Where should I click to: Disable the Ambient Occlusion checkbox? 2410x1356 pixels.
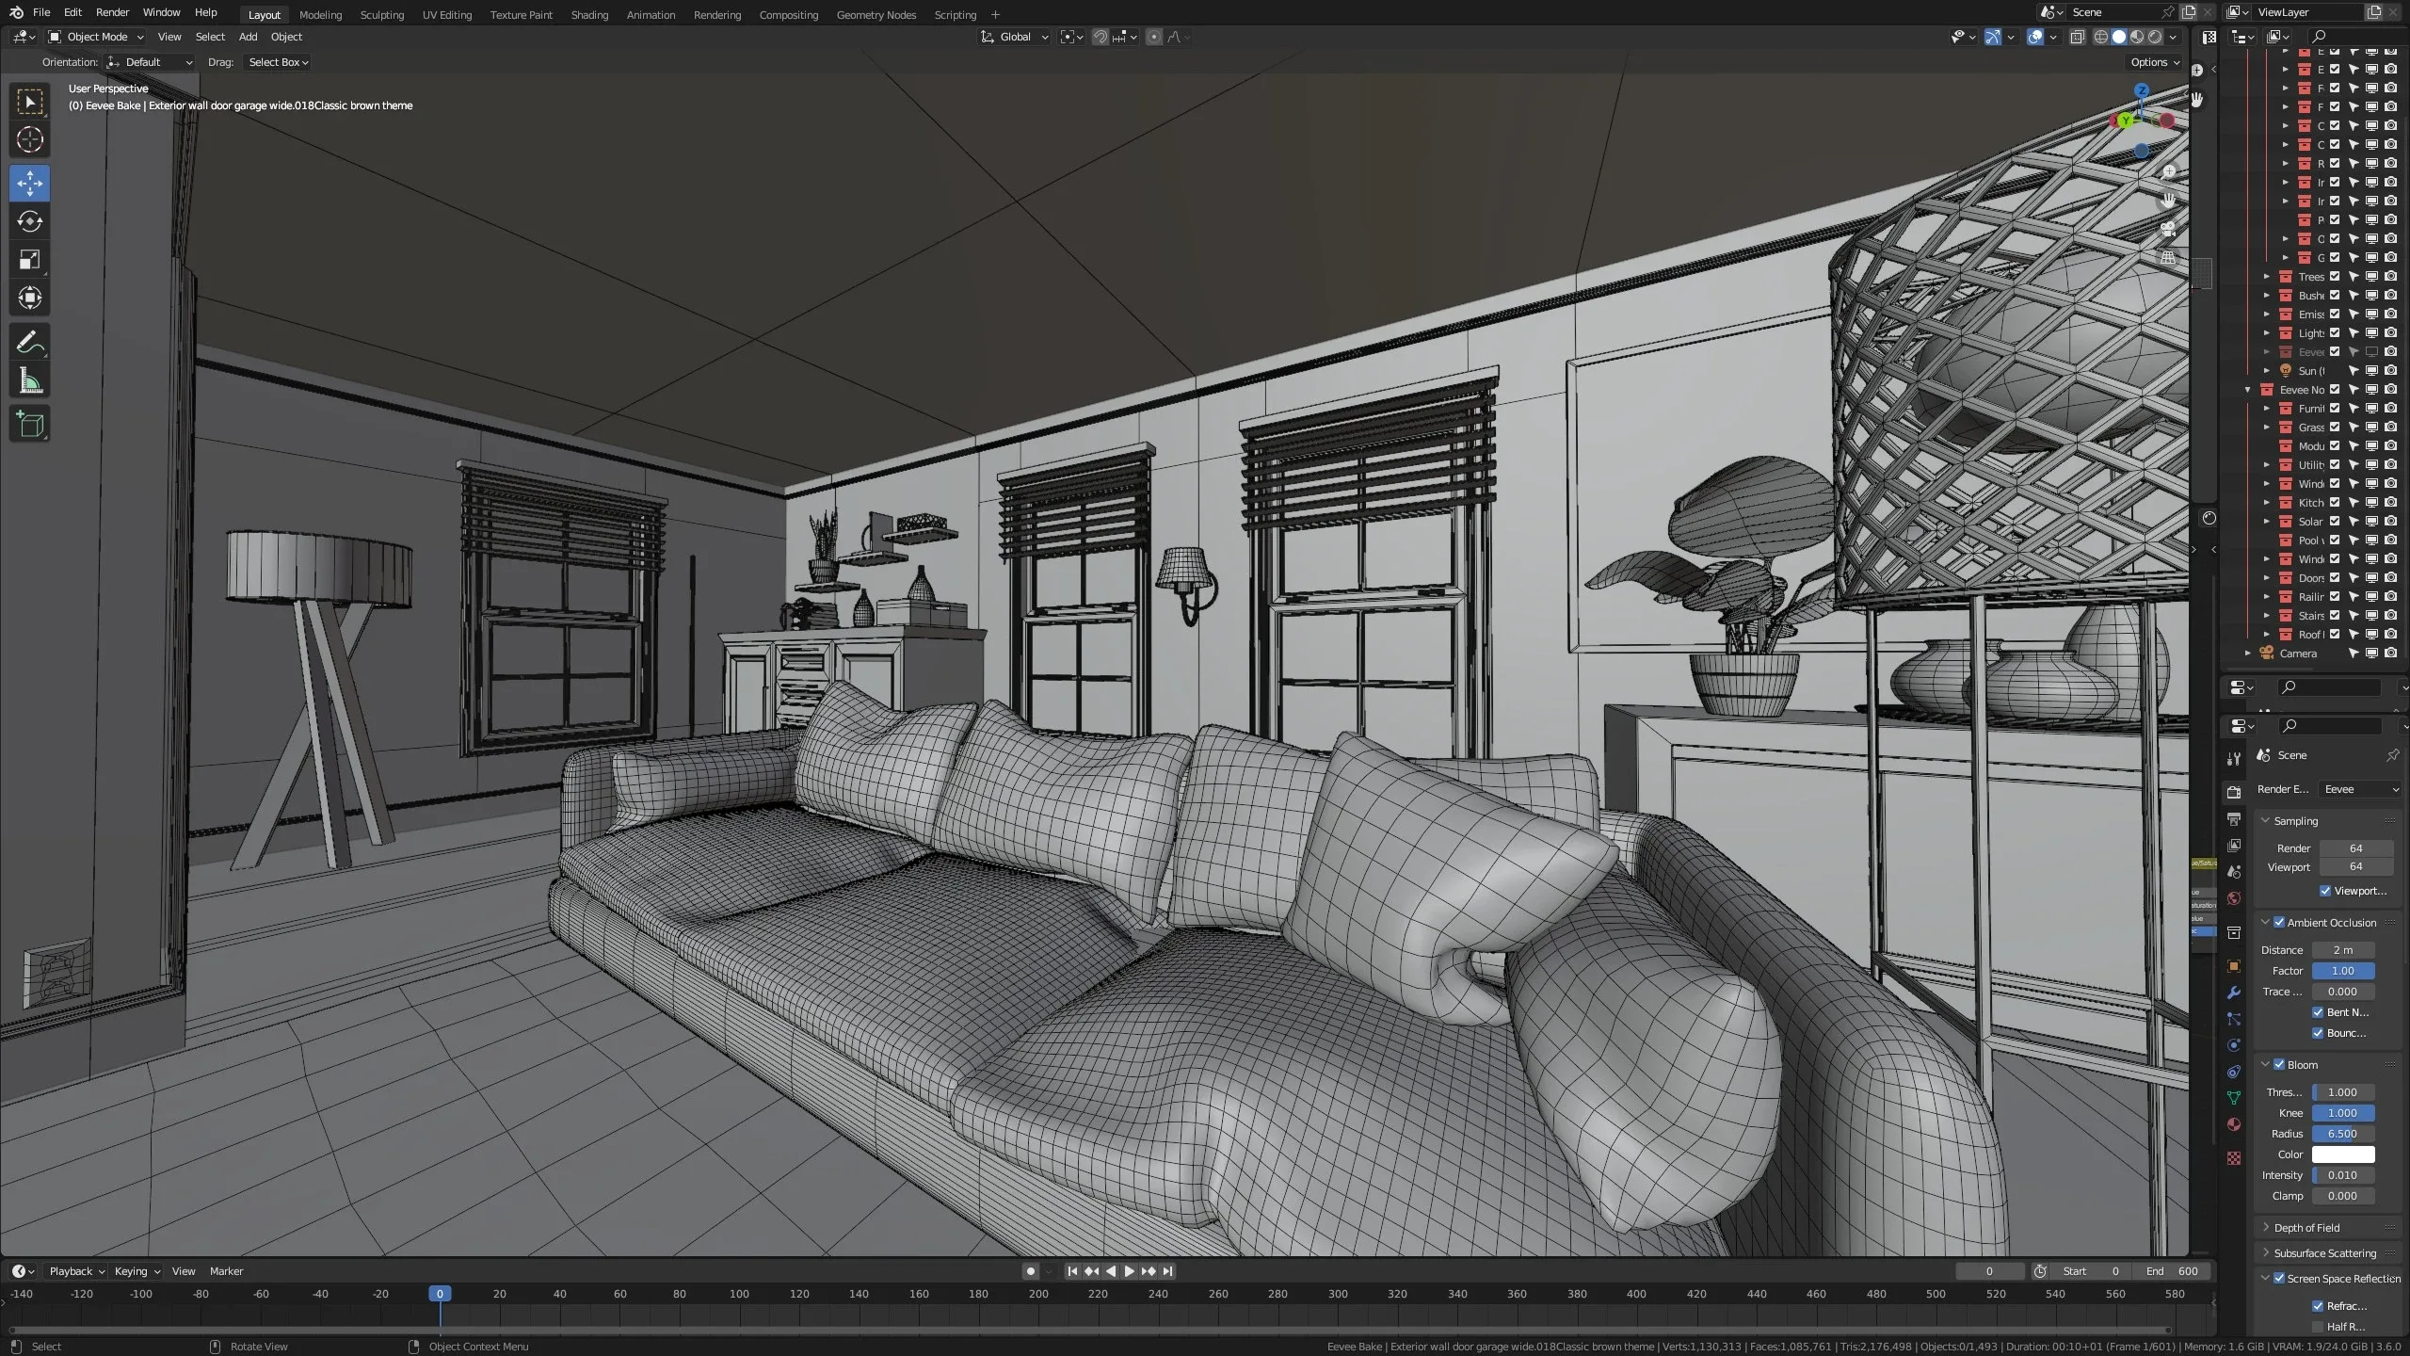pyautogui.click(x=2278, y=922)
